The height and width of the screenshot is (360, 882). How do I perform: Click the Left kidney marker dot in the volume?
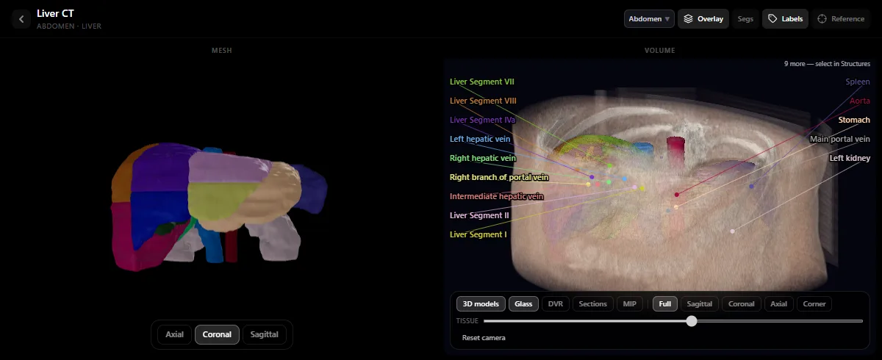tap(732, 231)
